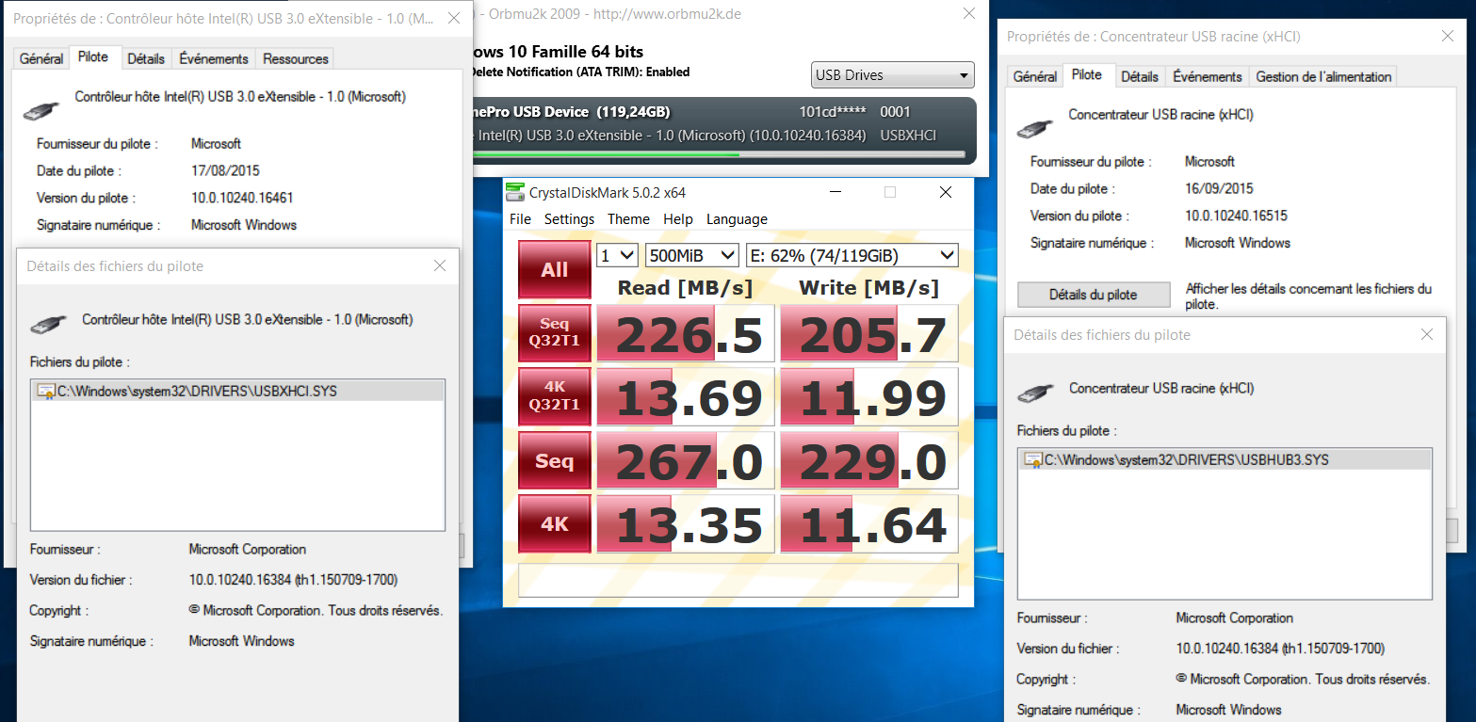Start the 4K Q32T1 benchmark
Viewport: 1476px width, 722px height.
[555, 396]
